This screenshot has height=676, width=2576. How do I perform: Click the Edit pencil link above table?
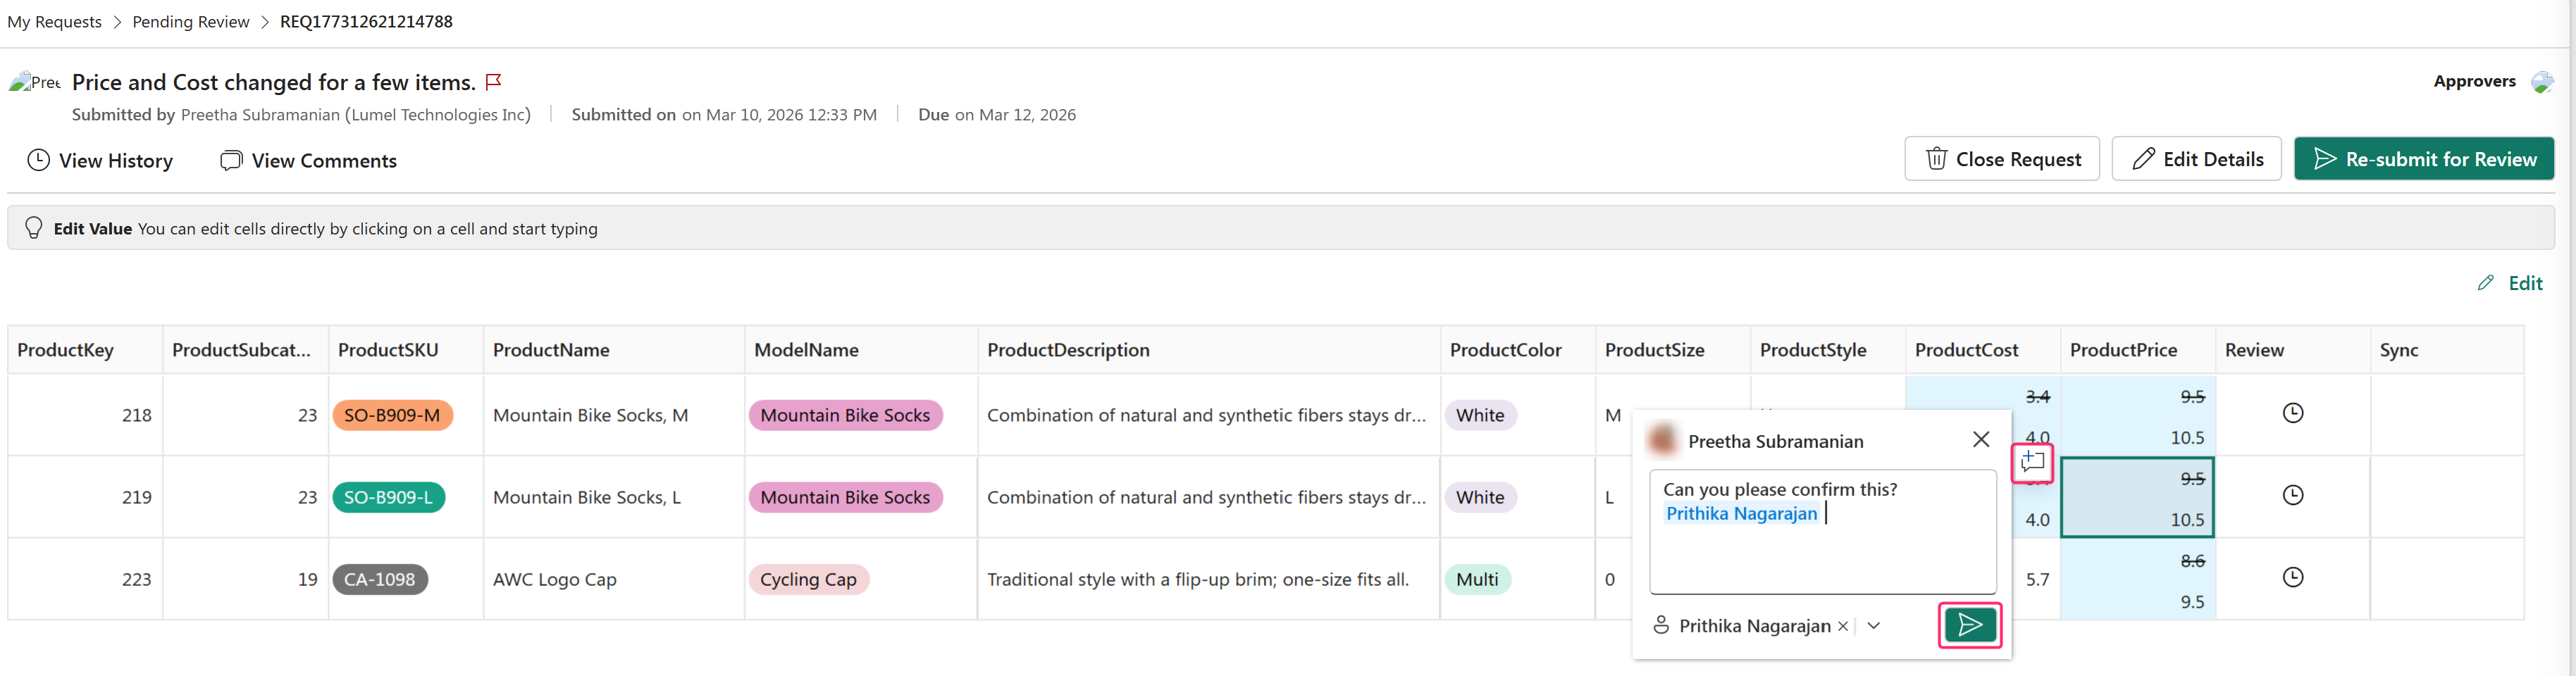coord(2512,283)
